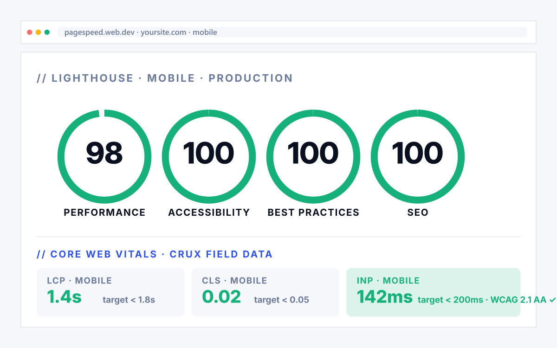
Task: Click the PERFORMANCE label
Action: click(x=104, y=213)
